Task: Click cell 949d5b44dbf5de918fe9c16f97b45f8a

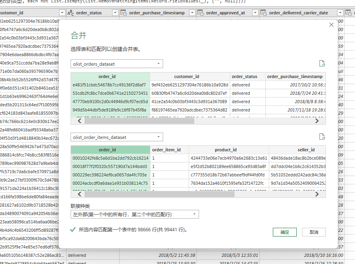Action: (110, 110)
